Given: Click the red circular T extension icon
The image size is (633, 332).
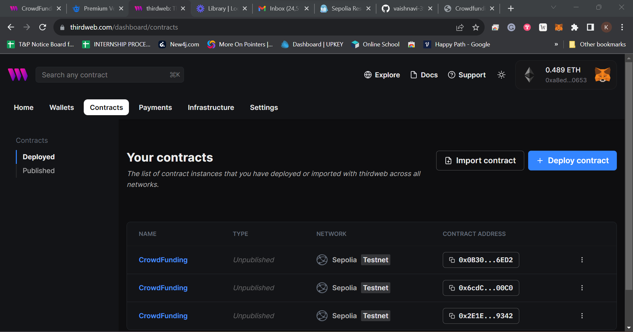Looking at the screenshot, I should point(527,27).
